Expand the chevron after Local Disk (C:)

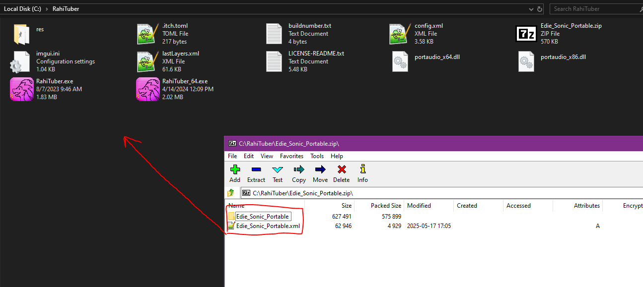[x=46, y=9]
